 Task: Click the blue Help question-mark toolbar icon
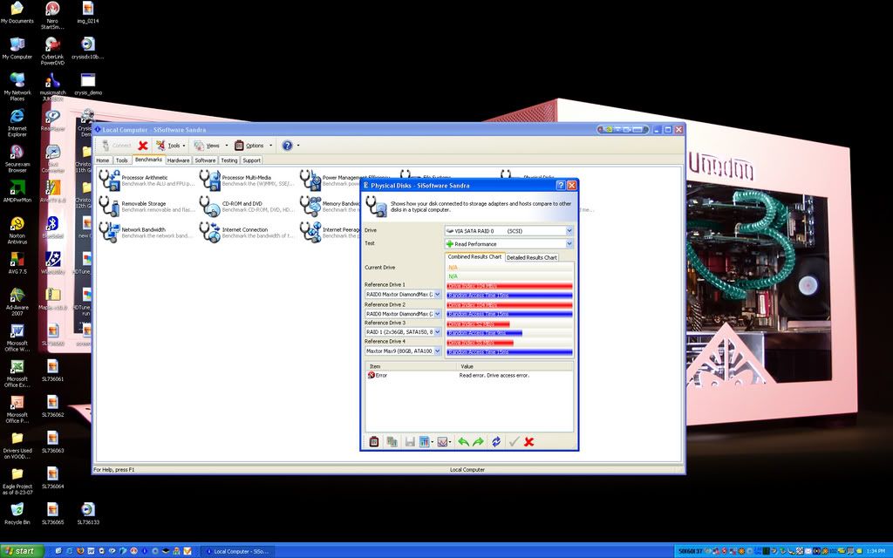point(288,146)
